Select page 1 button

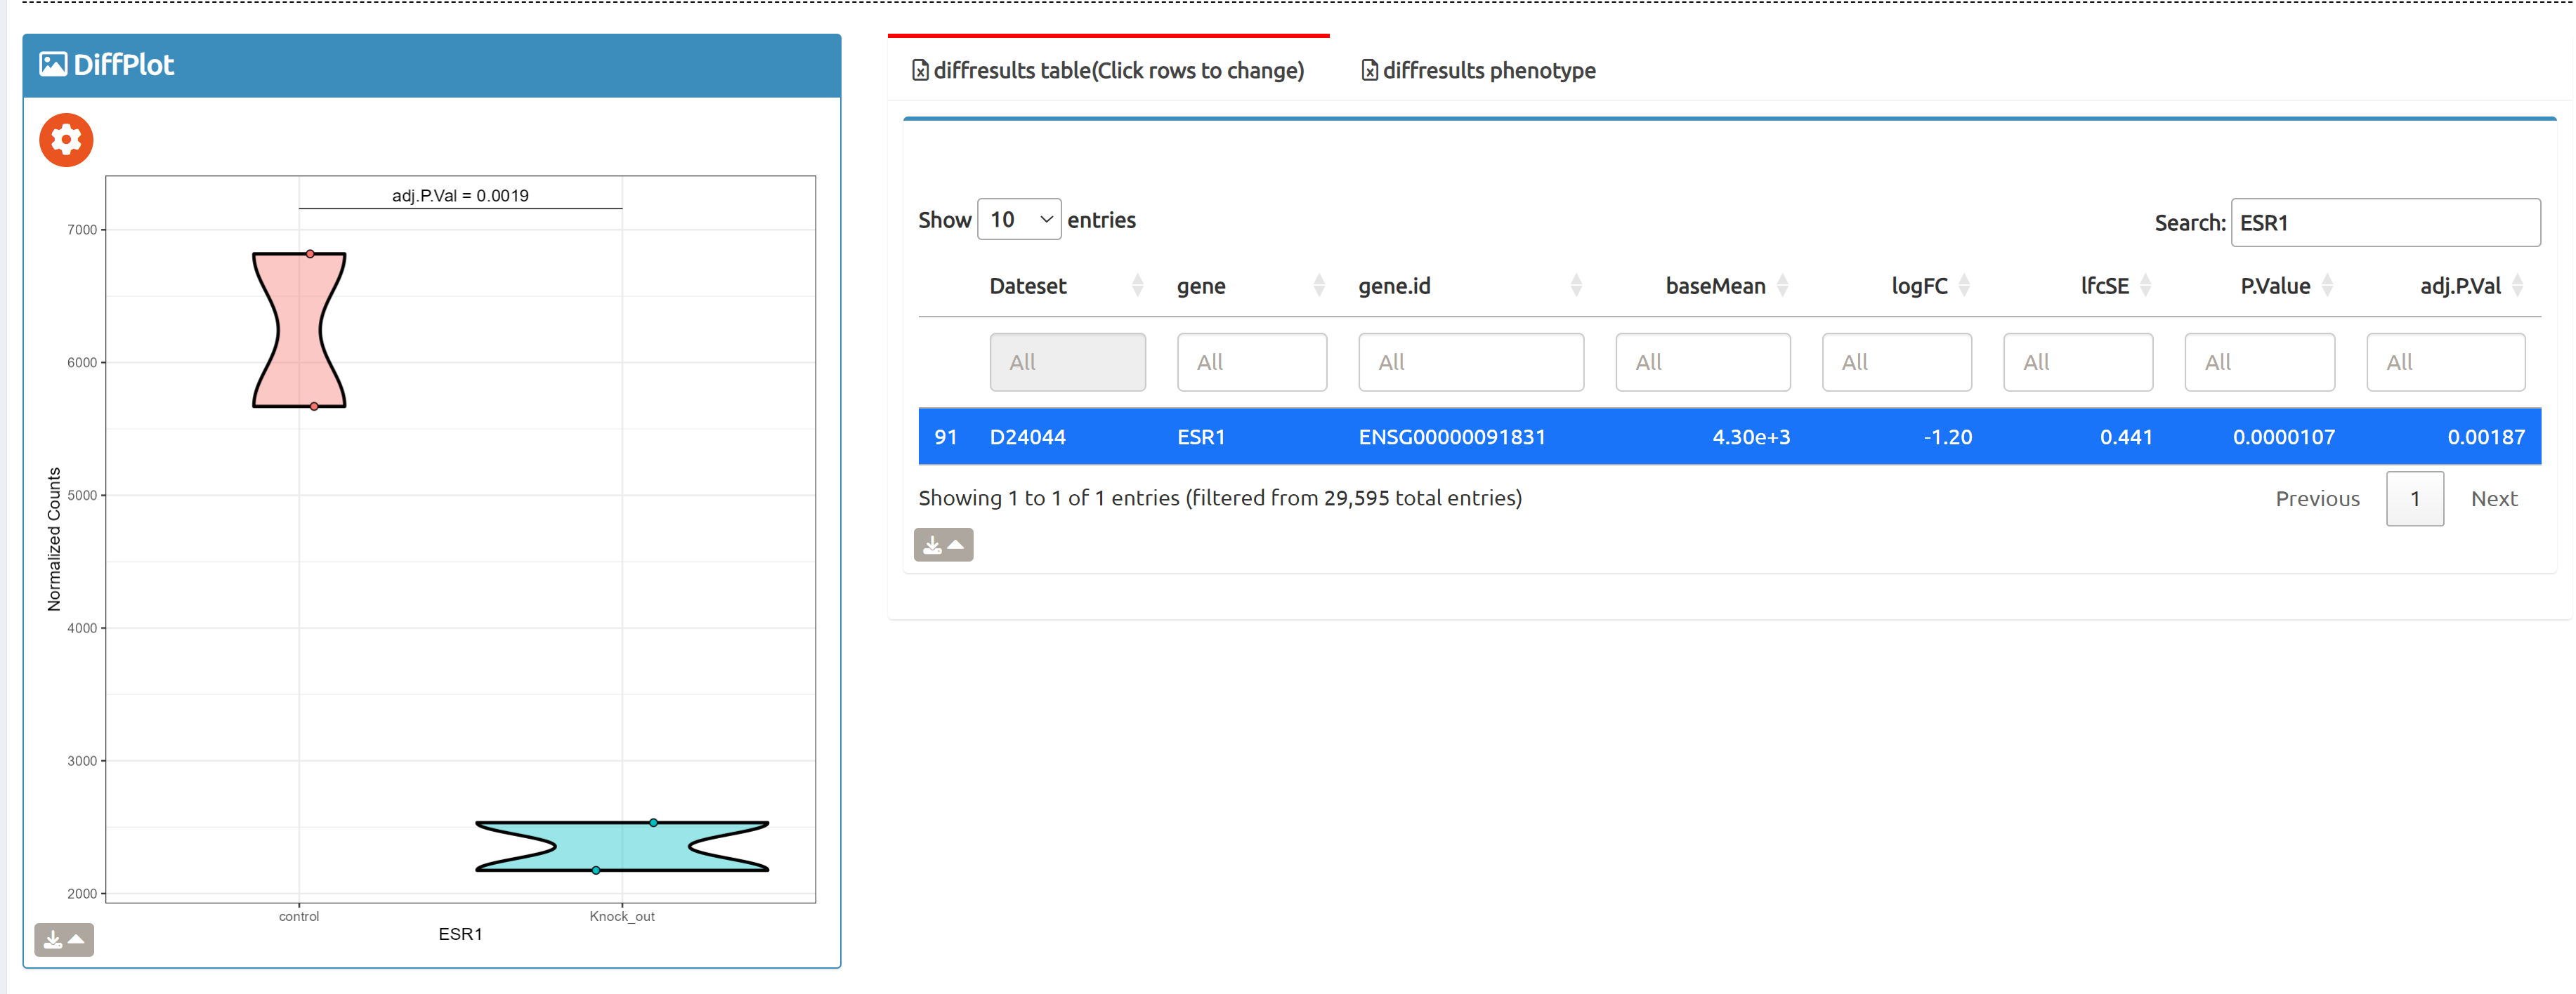(x=2414, y=498)
